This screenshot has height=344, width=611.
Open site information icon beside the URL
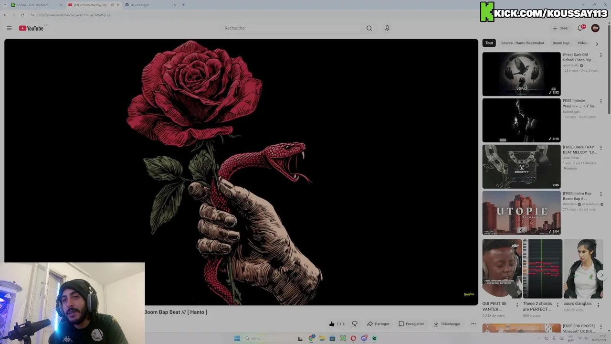point(32,15)
